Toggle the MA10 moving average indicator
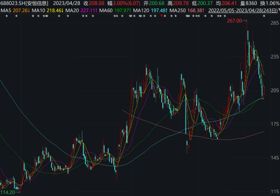The width and height of the screenshot is (280, 196). coord(38,11)
